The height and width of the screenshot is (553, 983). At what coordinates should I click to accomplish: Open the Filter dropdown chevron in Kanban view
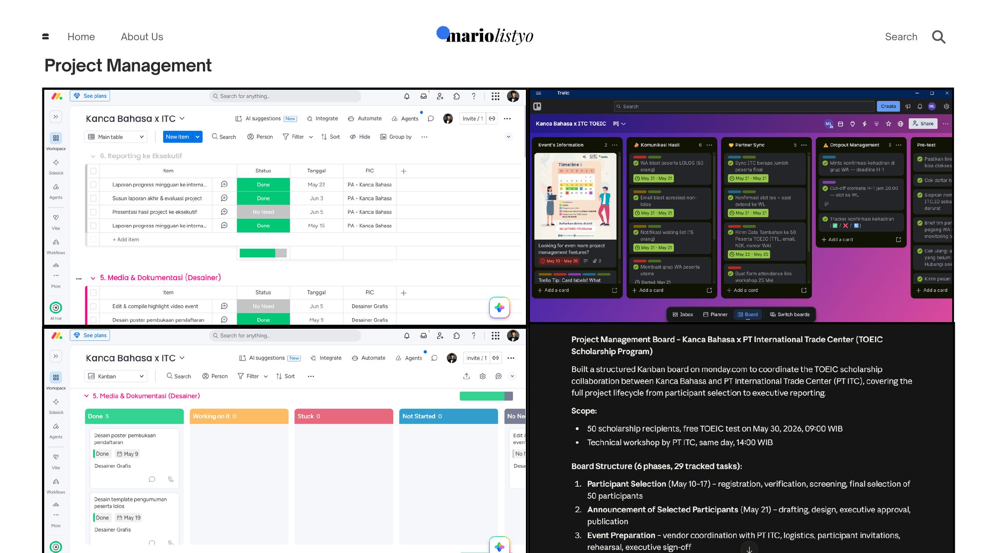coord(266,377)
